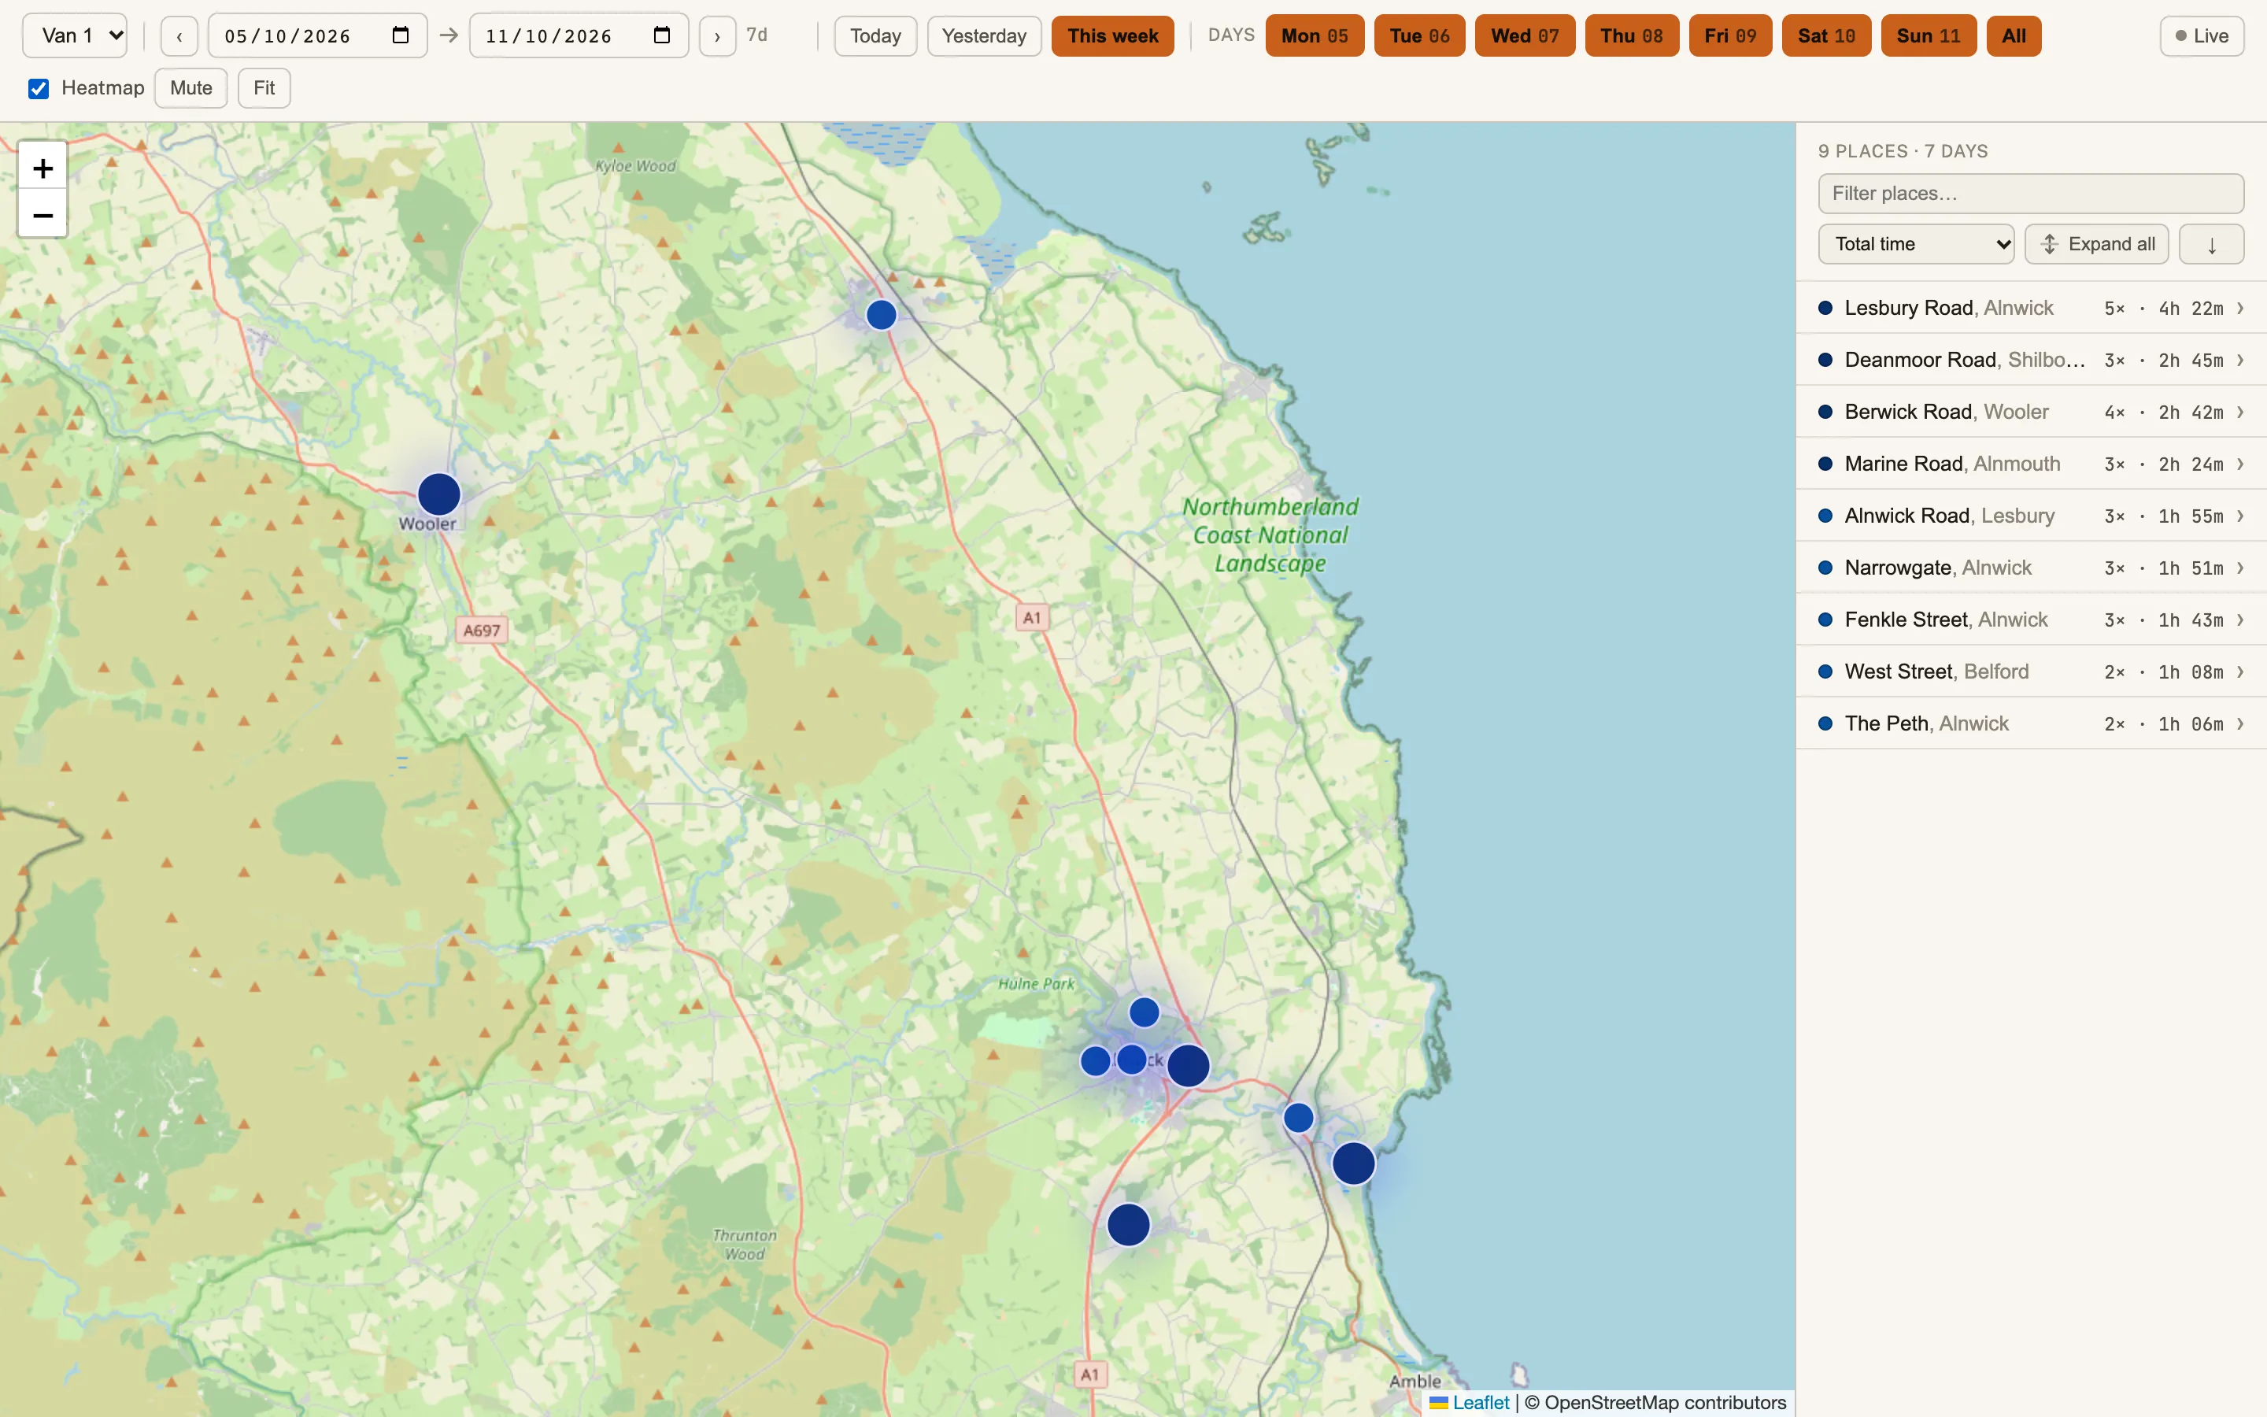
Task: Select Lesbury Road, Alnwick place name
Action: pyautogui.click(x=1948, y=309)
